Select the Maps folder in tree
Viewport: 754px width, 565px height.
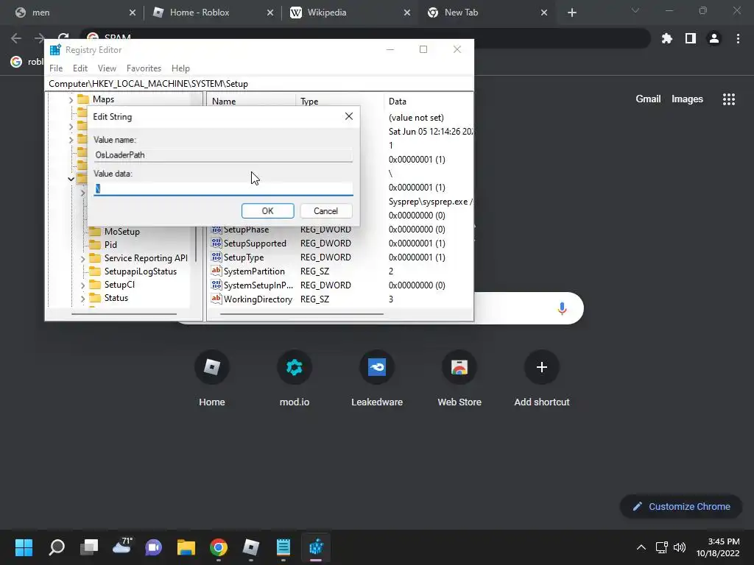(103, 99)
